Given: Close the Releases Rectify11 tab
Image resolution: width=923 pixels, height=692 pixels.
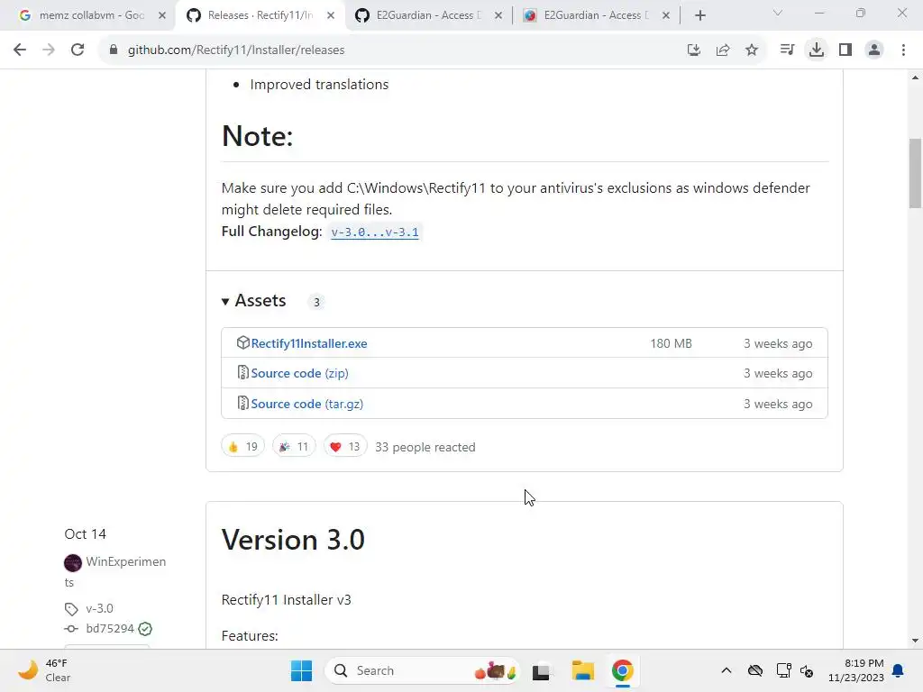Looking at the screenshot, I should [331, 16].
